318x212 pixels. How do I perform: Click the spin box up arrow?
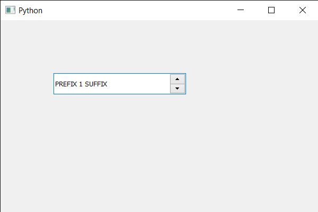178,78
